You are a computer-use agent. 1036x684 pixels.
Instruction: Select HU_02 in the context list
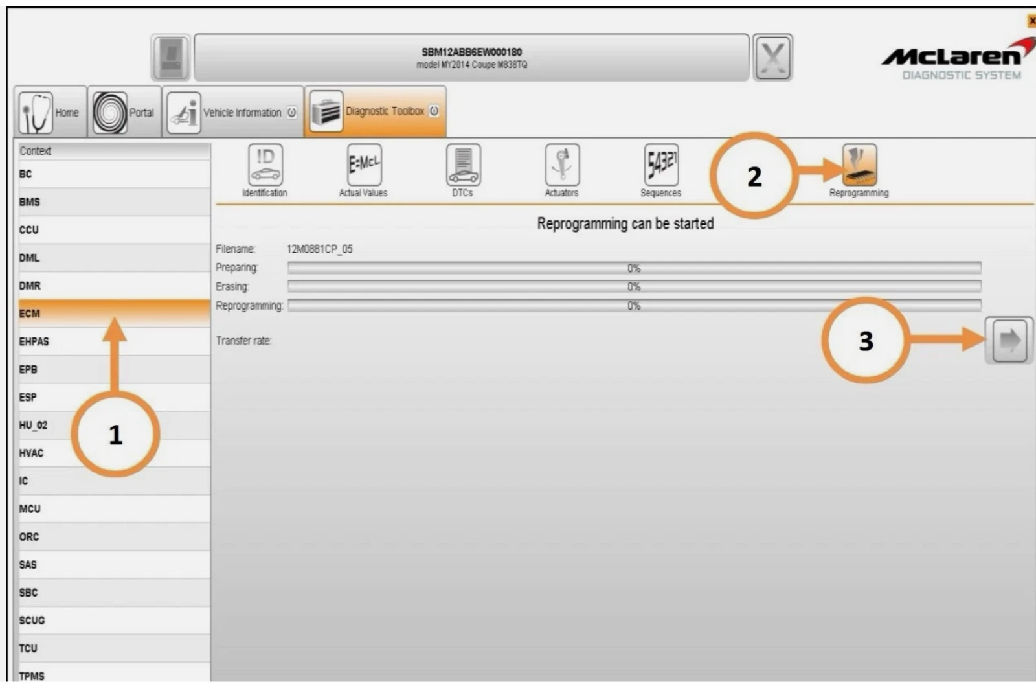(x=114, y=425)
